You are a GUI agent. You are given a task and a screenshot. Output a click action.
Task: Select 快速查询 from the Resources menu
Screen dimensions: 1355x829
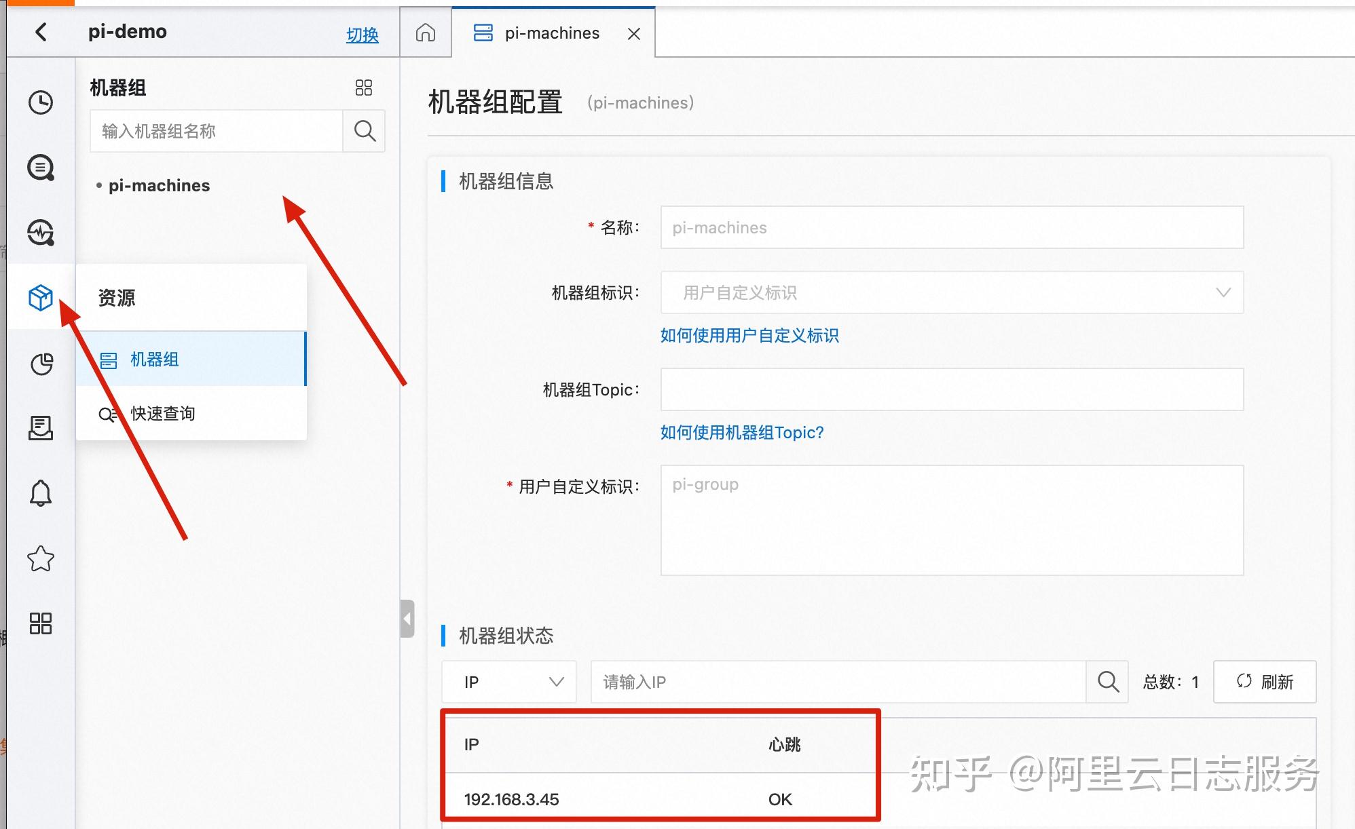[163, 413]
